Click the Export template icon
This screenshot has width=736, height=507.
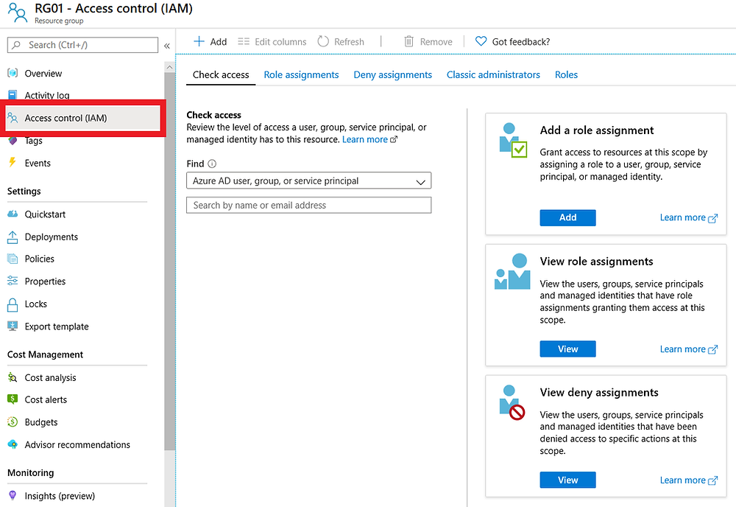(x=13, y=326)
